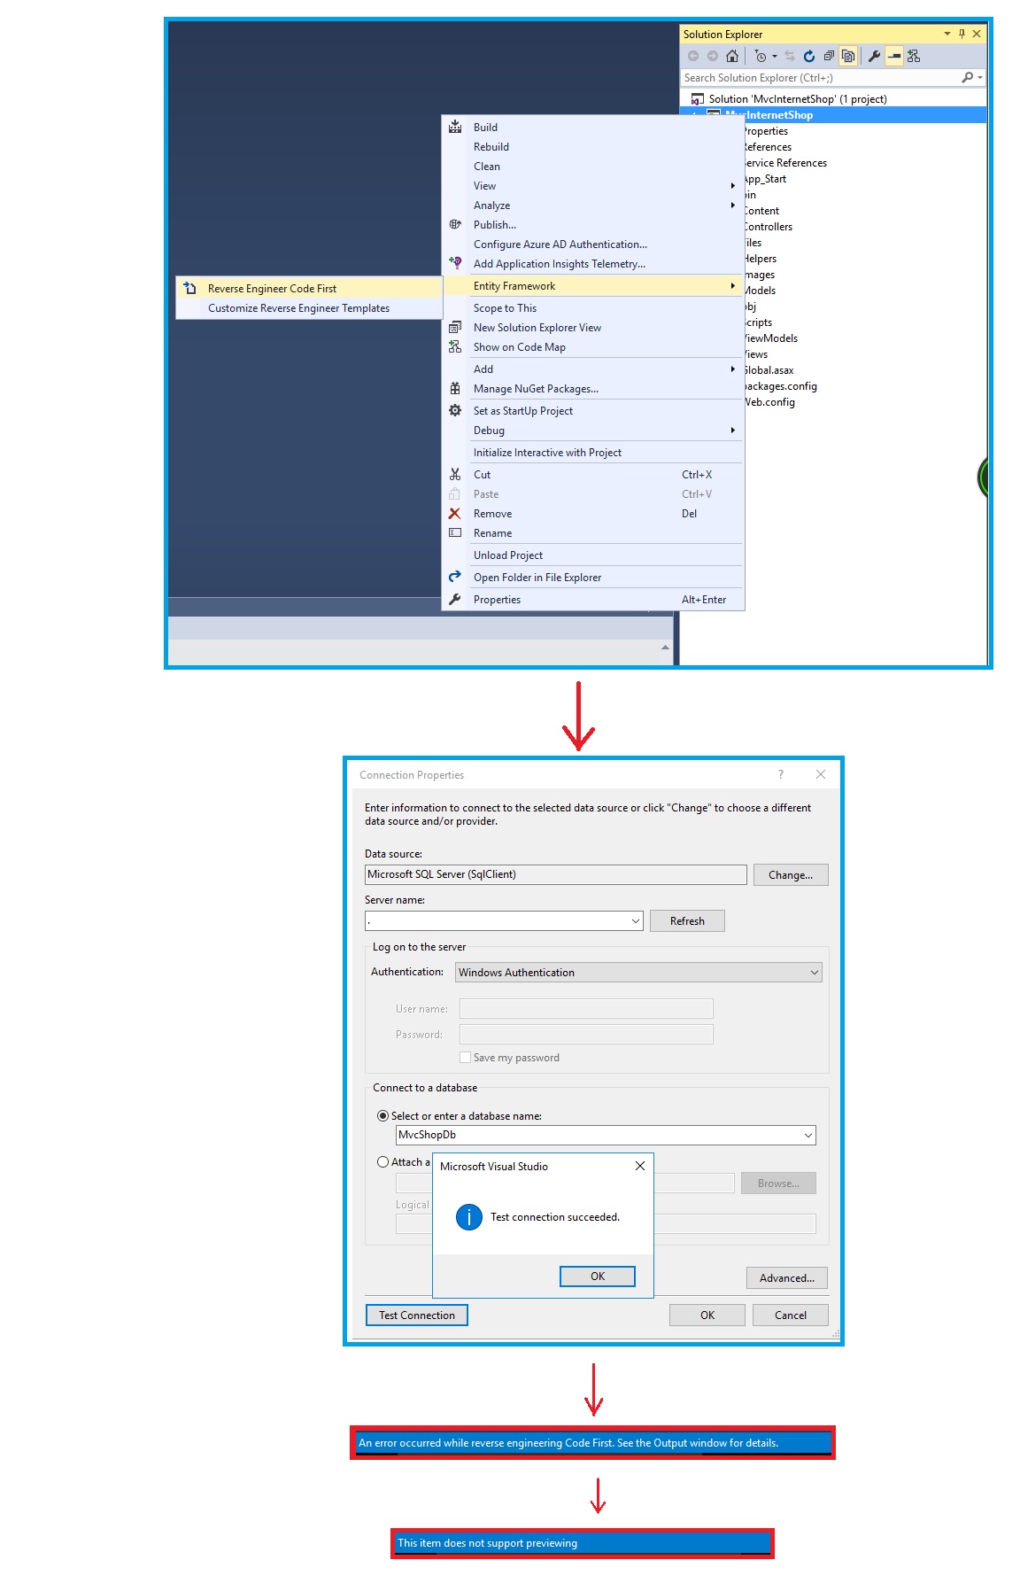Click OK in the 'Test connection succeeded' message box
This screenshot has width=1020, height=1591.
click(598, 1276)
